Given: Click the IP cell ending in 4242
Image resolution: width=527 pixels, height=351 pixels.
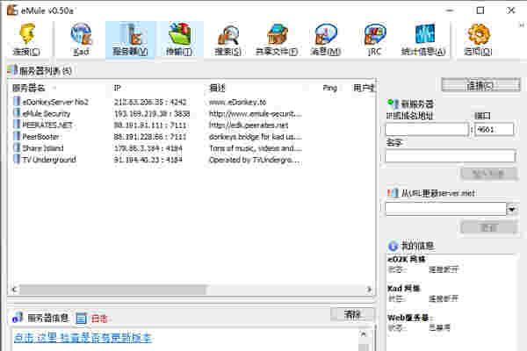Looking at the screenshot, I should click(x=150, y=102).
